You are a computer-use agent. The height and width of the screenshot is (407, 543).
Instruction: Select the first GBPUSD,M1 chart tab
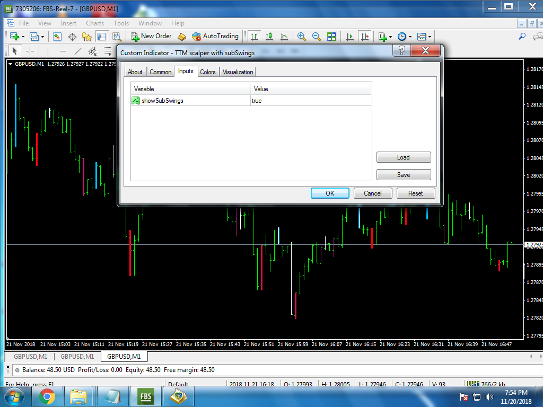pos(30,357)
